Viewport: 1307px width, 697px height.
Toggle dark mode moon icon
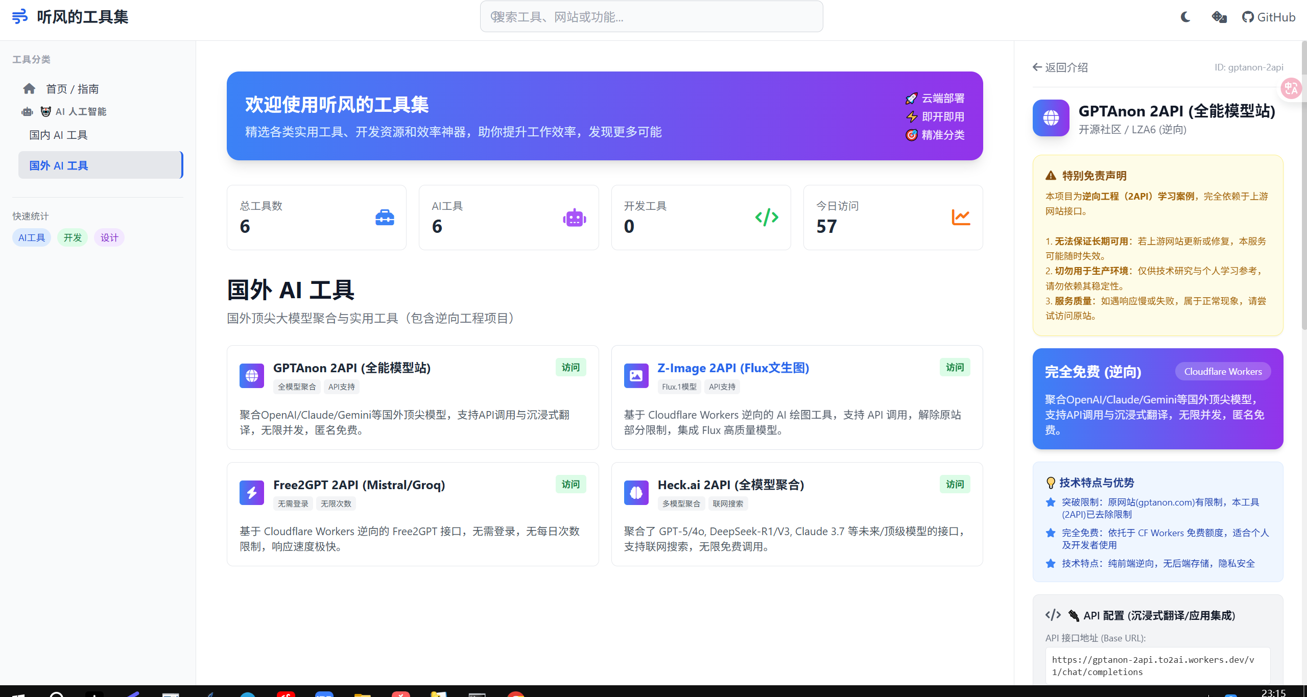pos(1185,17)
